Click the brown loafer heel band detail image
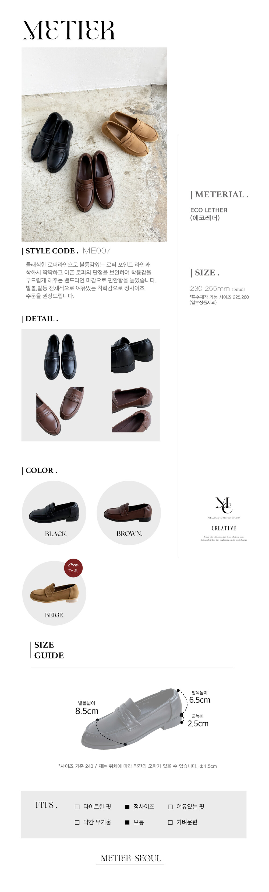The width and height of the screenshot is (269, 892). click(132, 410)
